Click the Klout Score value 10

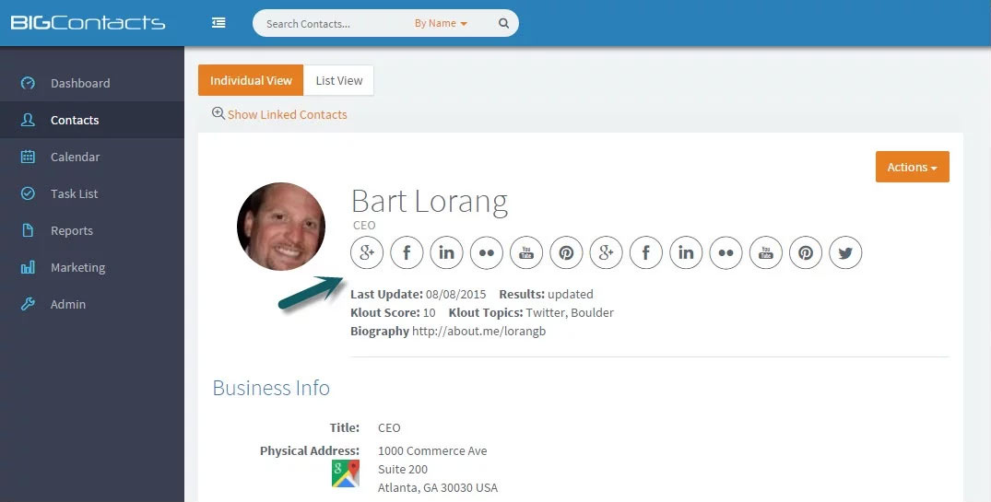(430, 312)
